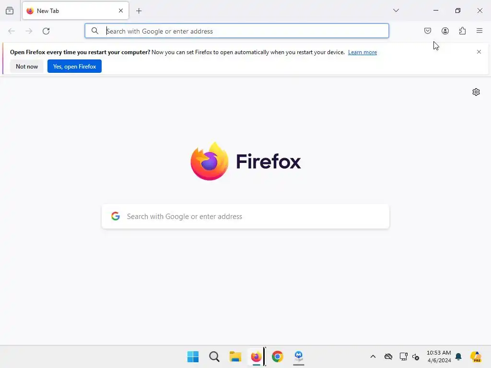Screen dimensions: 491x368
Task: Click the Google G icon in the search box
Action: coord(116,216)
